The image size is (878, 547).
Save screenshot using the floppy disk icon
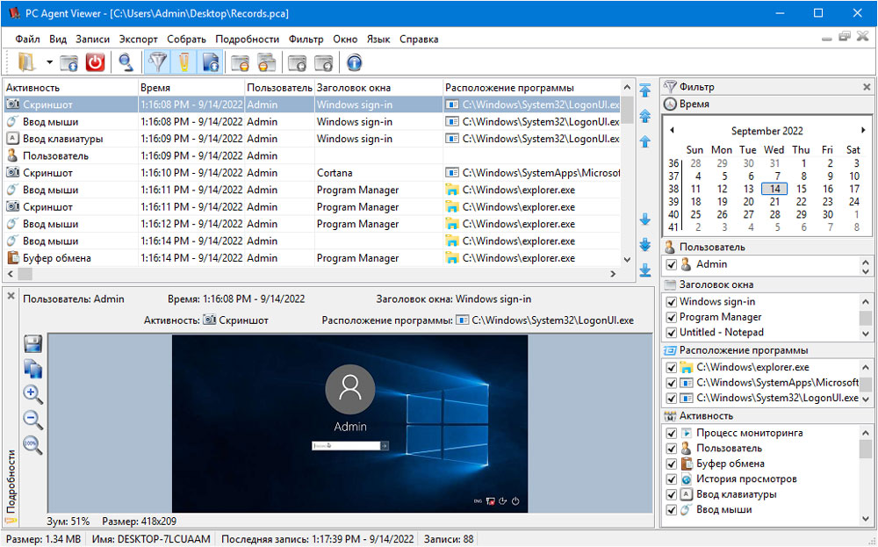(x=32, y=343)
